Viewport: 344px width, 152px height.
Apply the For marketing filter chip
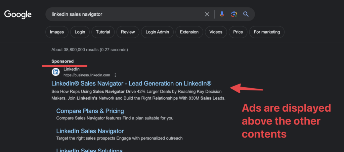coord(267,32)
